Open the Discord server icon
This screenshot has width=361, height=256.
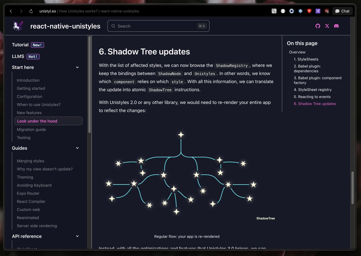336,26
